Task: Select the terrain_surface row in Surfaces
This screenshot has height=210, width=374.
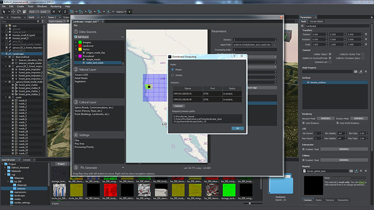Action: click(x=335, y=82)
